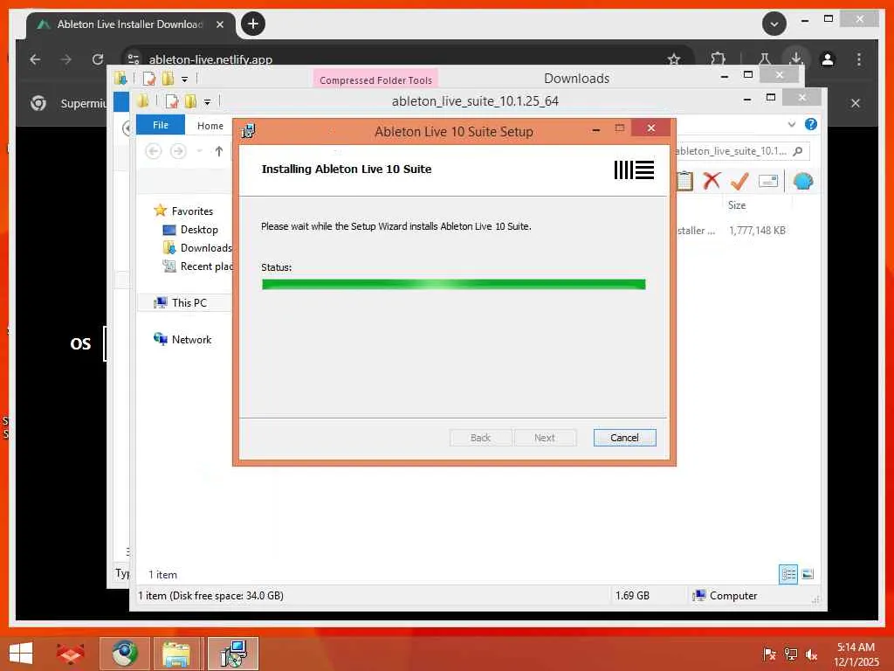This screenshot has height=671, width=894.
Task: Show browser downloads
Action: click(796, 59)
